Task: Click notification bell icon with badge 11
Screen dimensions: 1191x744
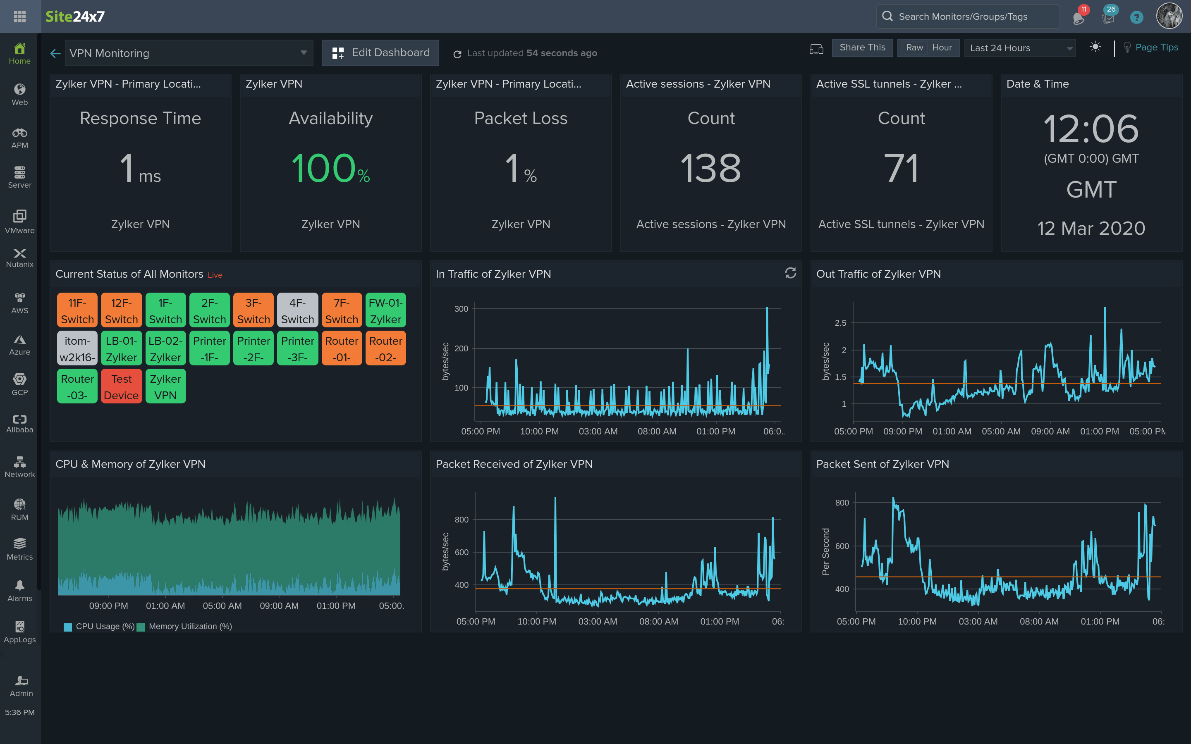Action: point(1079,16)
